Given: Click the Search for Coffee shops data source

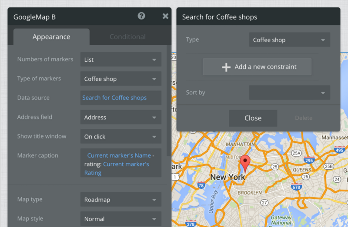Looking at the screenshot, I should tap(114, 98).
